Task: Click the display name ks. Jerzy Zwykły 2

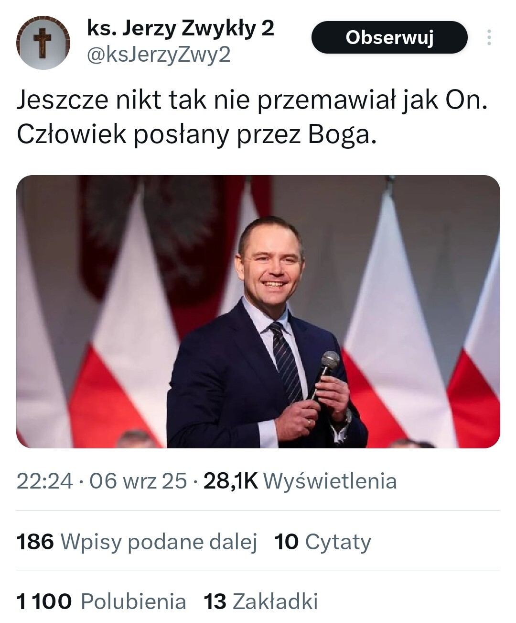Action: pos(180,29)
